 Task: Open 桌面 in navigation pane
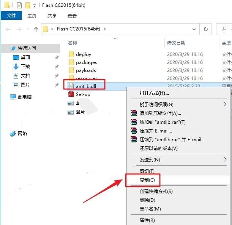pyautogui.click(x=25, y=57)
